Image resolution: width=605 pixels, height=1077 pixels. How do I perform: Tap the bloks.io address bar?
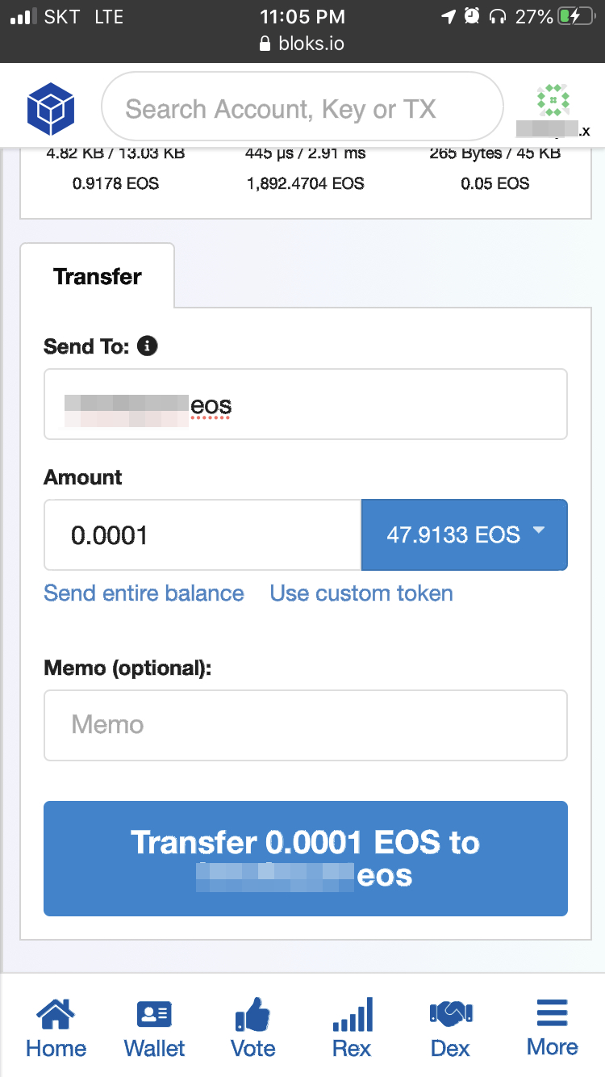[x=302, y=44]
